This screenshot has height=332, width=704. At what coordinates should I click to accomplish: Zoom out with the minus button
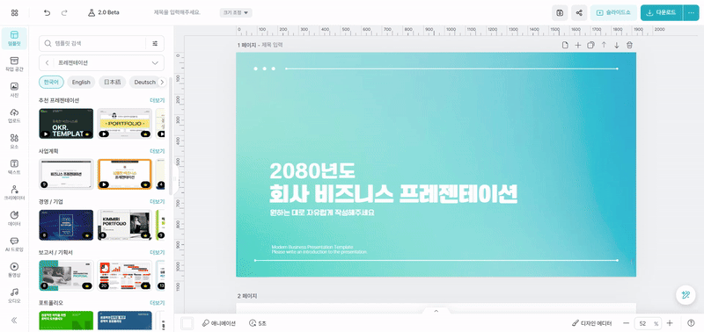tap(626, 323)
